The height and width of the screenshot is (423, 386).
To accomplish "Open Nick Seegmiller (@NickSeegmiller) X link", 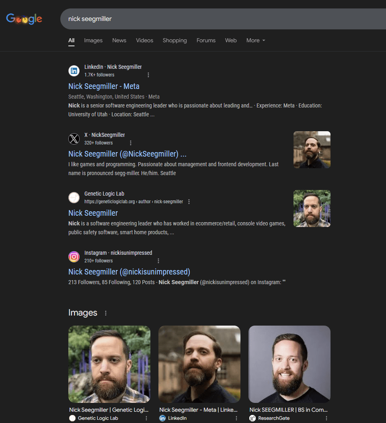I will pos(127,154).
